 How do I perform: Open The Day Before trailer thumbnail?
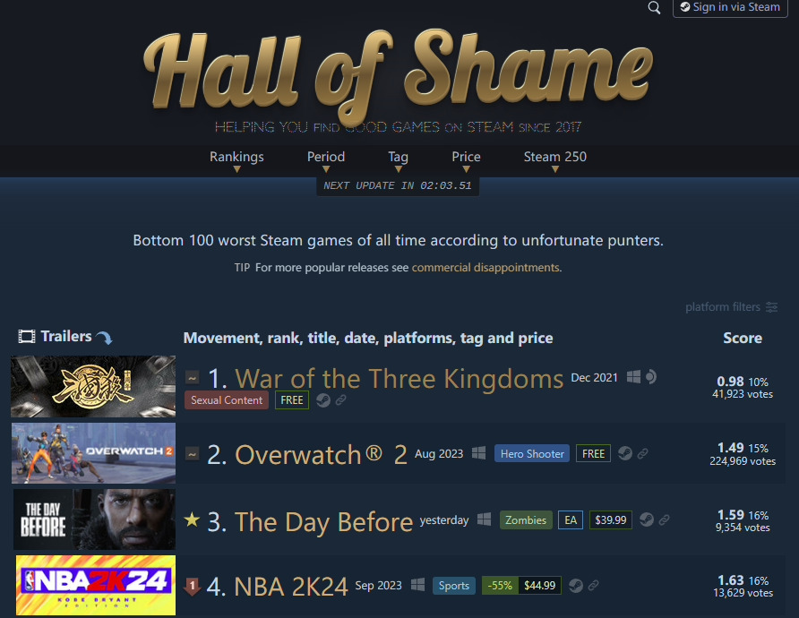pos(94,519)
